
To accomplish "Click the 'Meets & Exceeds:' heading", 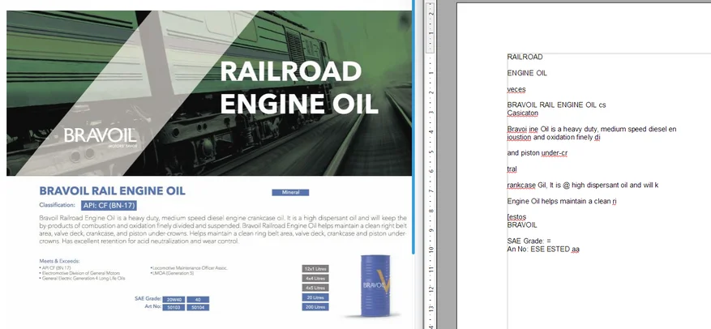I will [59, 261].
